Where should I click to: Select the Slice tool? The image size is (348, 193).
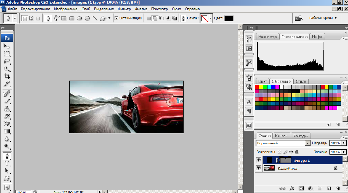(7, 84)
